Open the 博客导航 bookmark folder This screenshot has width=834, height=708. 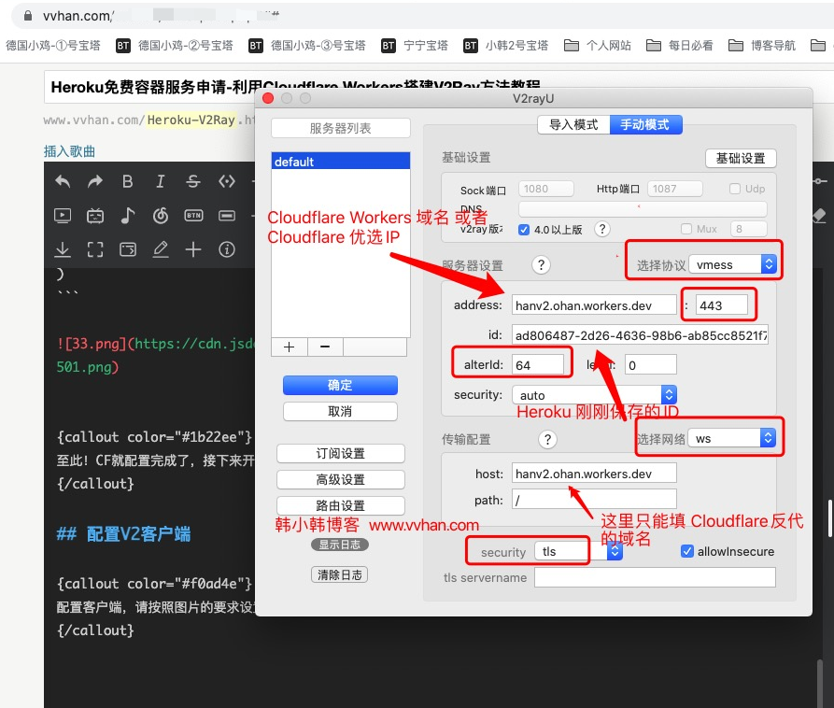(x=762, y=46)
